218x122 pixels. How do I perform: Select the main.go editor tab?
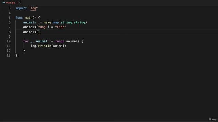pyautogui.click(x=12, y=3)
